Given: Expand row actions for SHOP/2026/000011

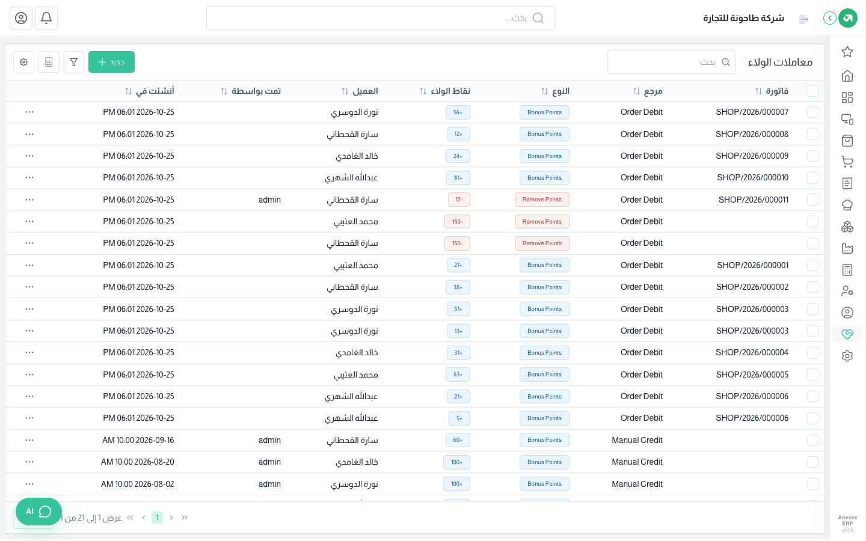Looking at the screenshot, I should point(29,200).
